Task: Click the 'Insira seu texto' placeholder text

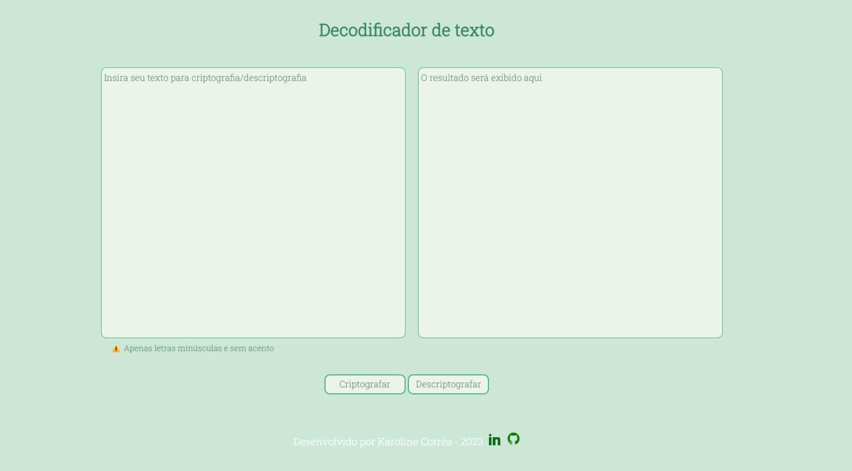Action: pos(205,78)
